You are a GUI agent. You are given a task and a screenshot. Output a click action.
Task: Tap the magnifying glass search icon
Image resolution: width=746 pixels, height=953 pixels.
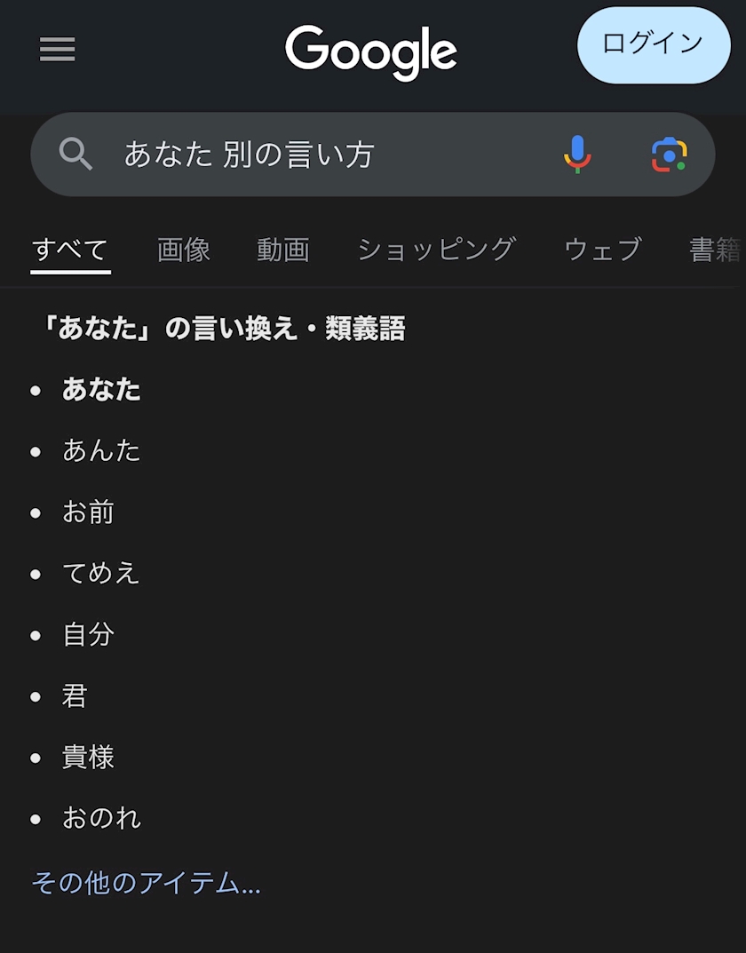point(75,155)
